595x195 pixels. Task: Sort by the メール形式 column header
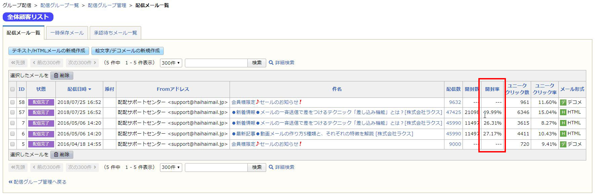click(x=572, y=89)
